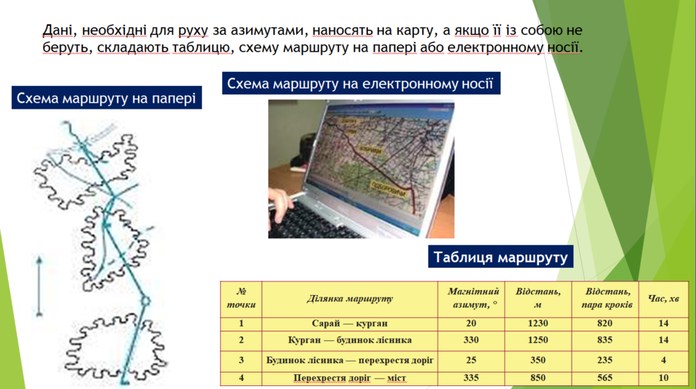Click azimuth value 335 in the table
This screenshot has height=389, width=696.
pyautogui.click(x=472, y=379)
